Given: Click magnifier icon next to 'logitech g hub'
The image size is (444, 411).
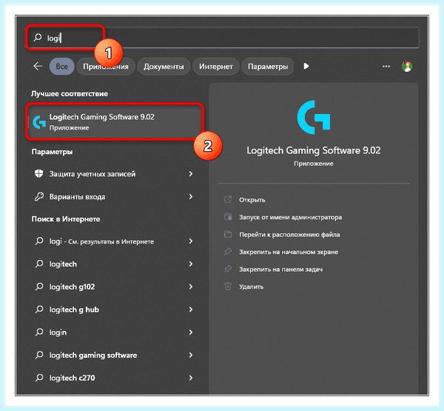Looking at the screenshot, I should (39, 310).
